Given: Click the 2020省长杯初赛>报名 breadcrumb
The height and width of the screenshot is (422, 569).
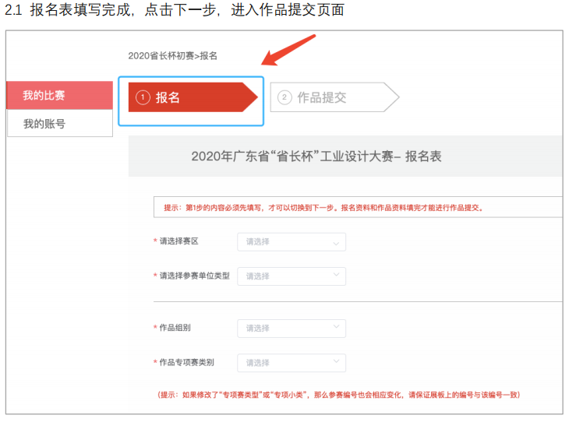Looking at the screenshot, I should [x=173, y=56].
